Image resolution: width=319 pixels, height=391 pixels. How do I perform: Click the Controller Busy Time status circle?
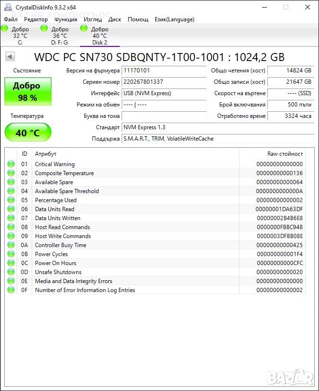point(11,245)
